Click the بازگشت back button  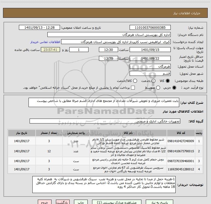coord(63,202)
